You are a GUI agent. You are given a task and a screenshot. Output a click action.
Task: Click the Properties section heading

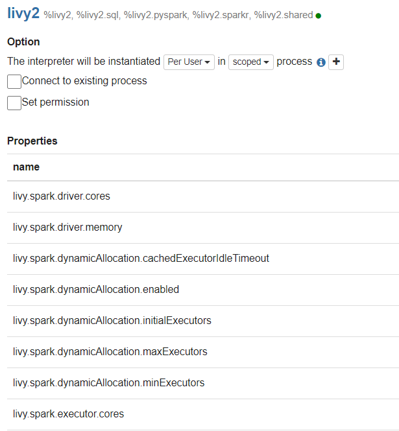pos(32,141)
